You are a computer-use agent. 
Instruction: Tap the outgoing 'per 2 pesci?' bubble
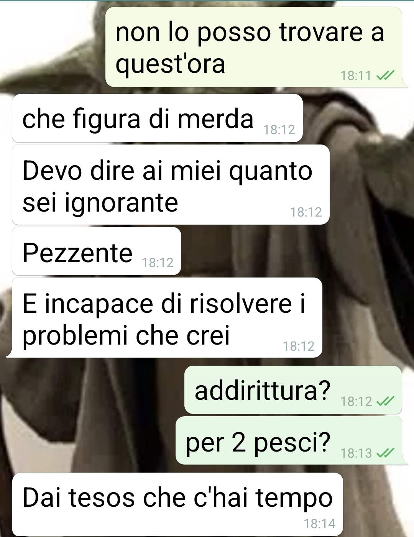coord(289,440)
